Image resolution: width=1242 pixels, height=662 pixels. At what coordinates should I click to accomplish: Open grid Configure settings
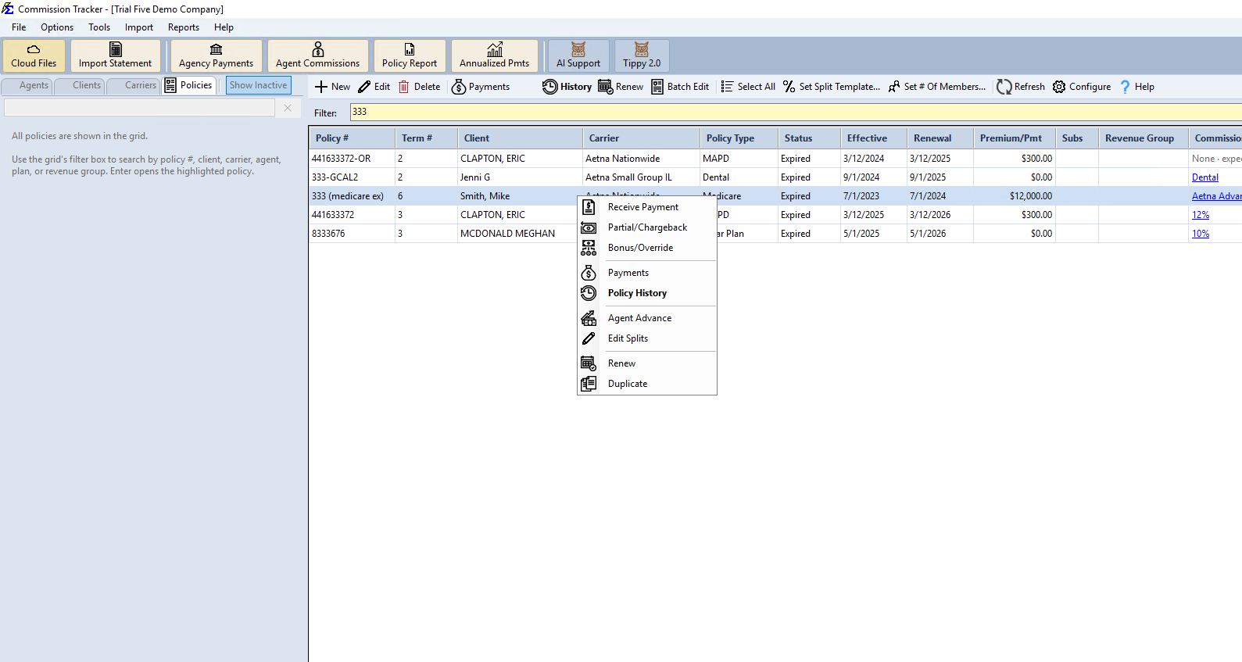pos(1082,87)
